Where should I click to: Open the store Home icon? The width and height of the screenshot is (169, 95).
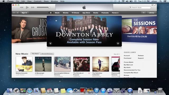click(x=51, y=13)
